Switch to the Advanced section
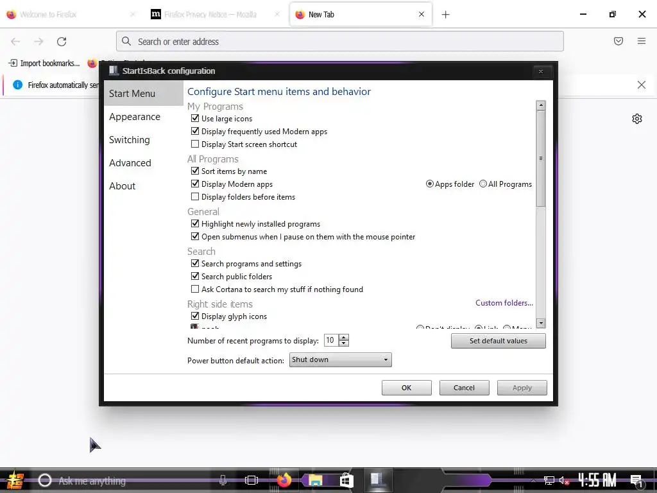 tap(130, 162)
